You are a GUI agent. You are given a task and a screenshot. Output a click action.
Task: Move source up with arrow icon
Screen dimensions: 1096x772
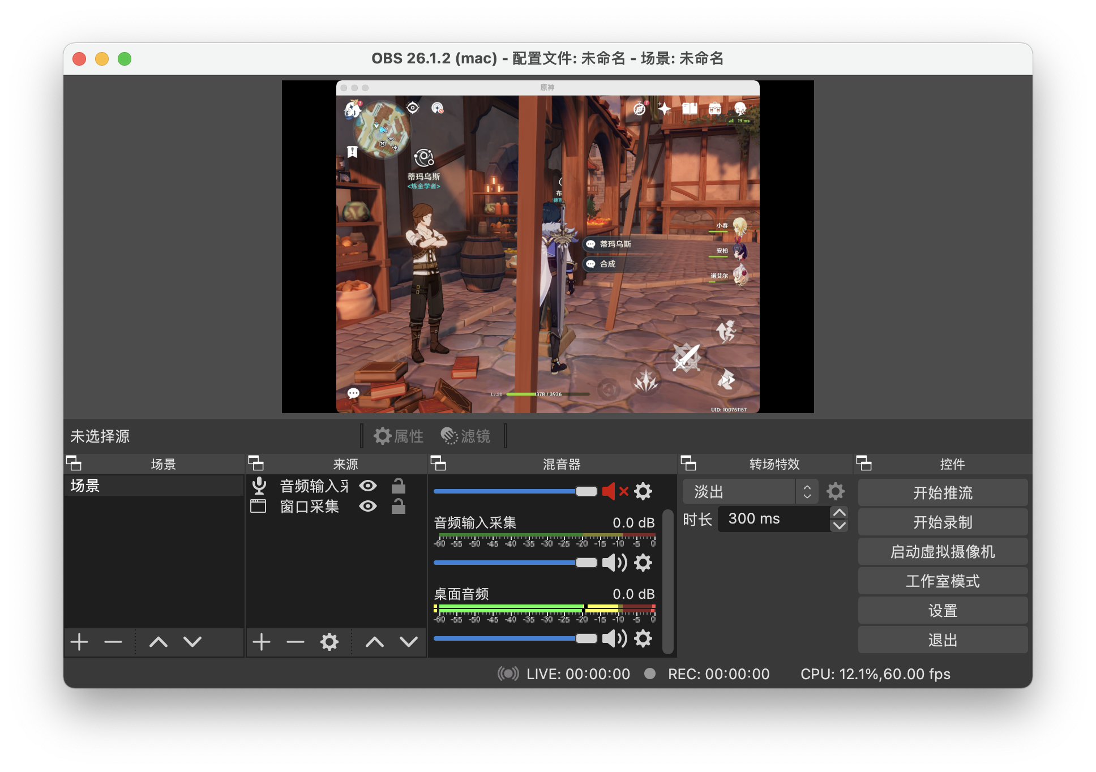coord(375,642)
